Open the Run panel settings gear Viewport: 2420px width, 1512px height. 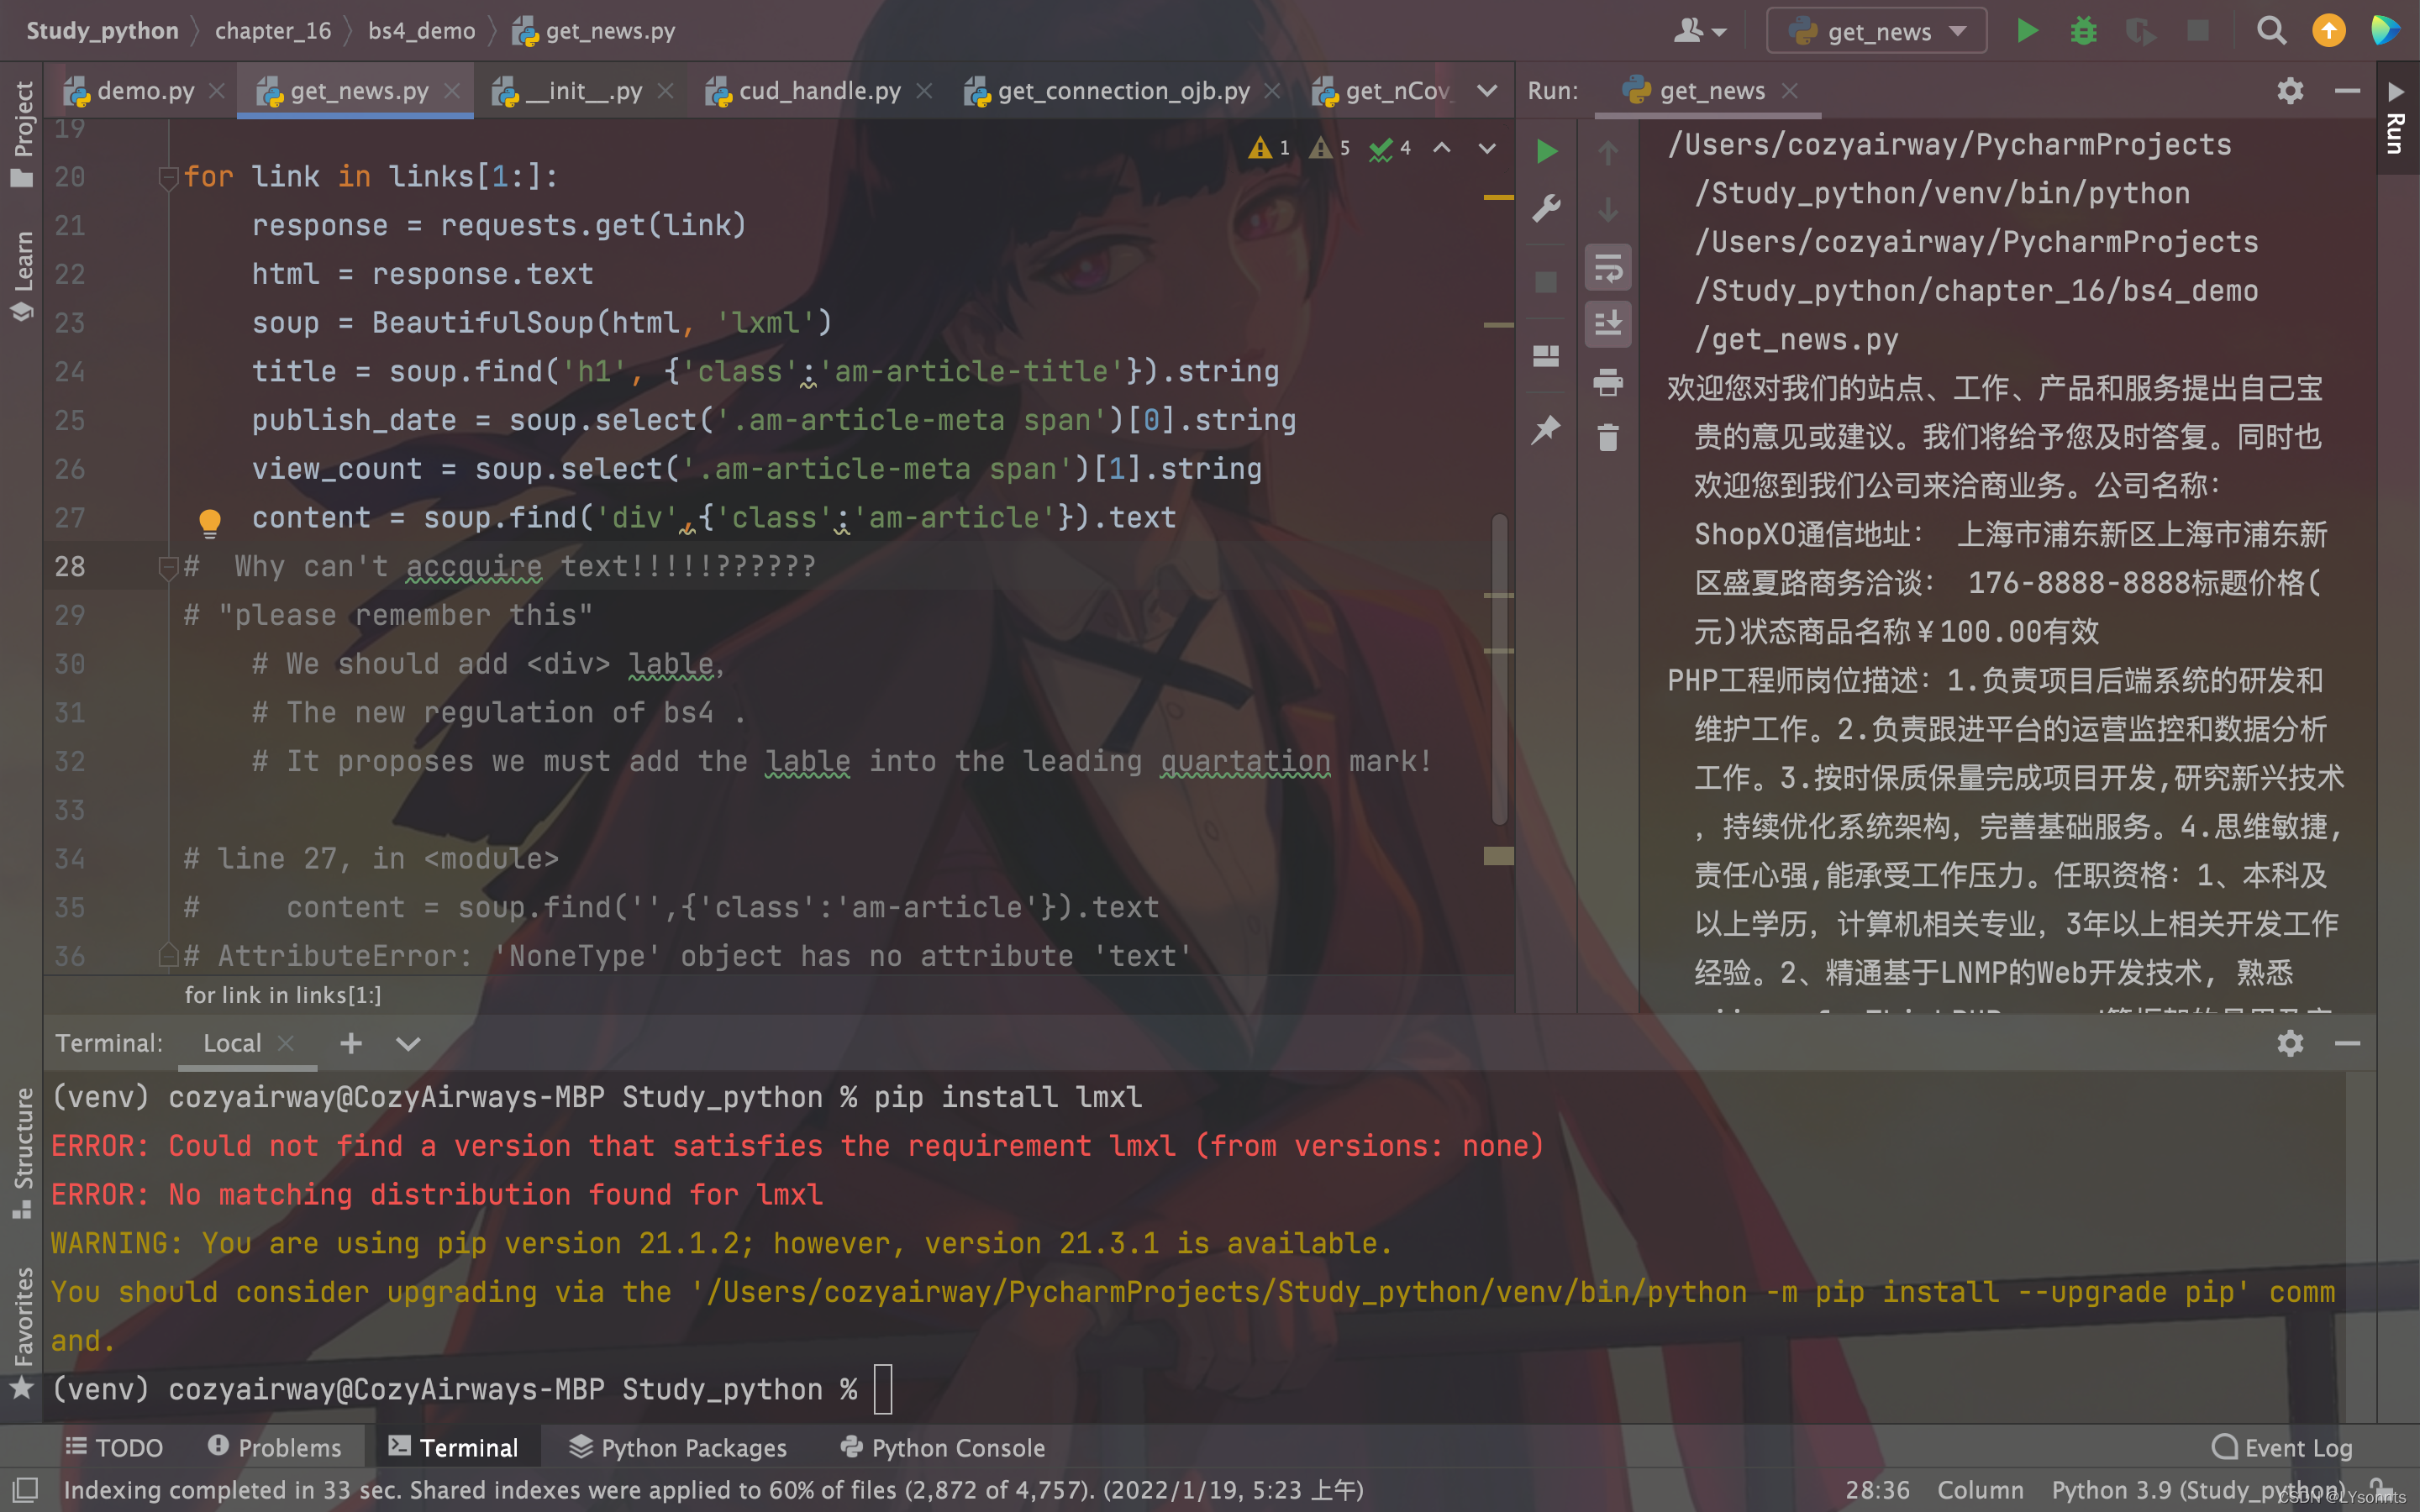coord(2289,91)
